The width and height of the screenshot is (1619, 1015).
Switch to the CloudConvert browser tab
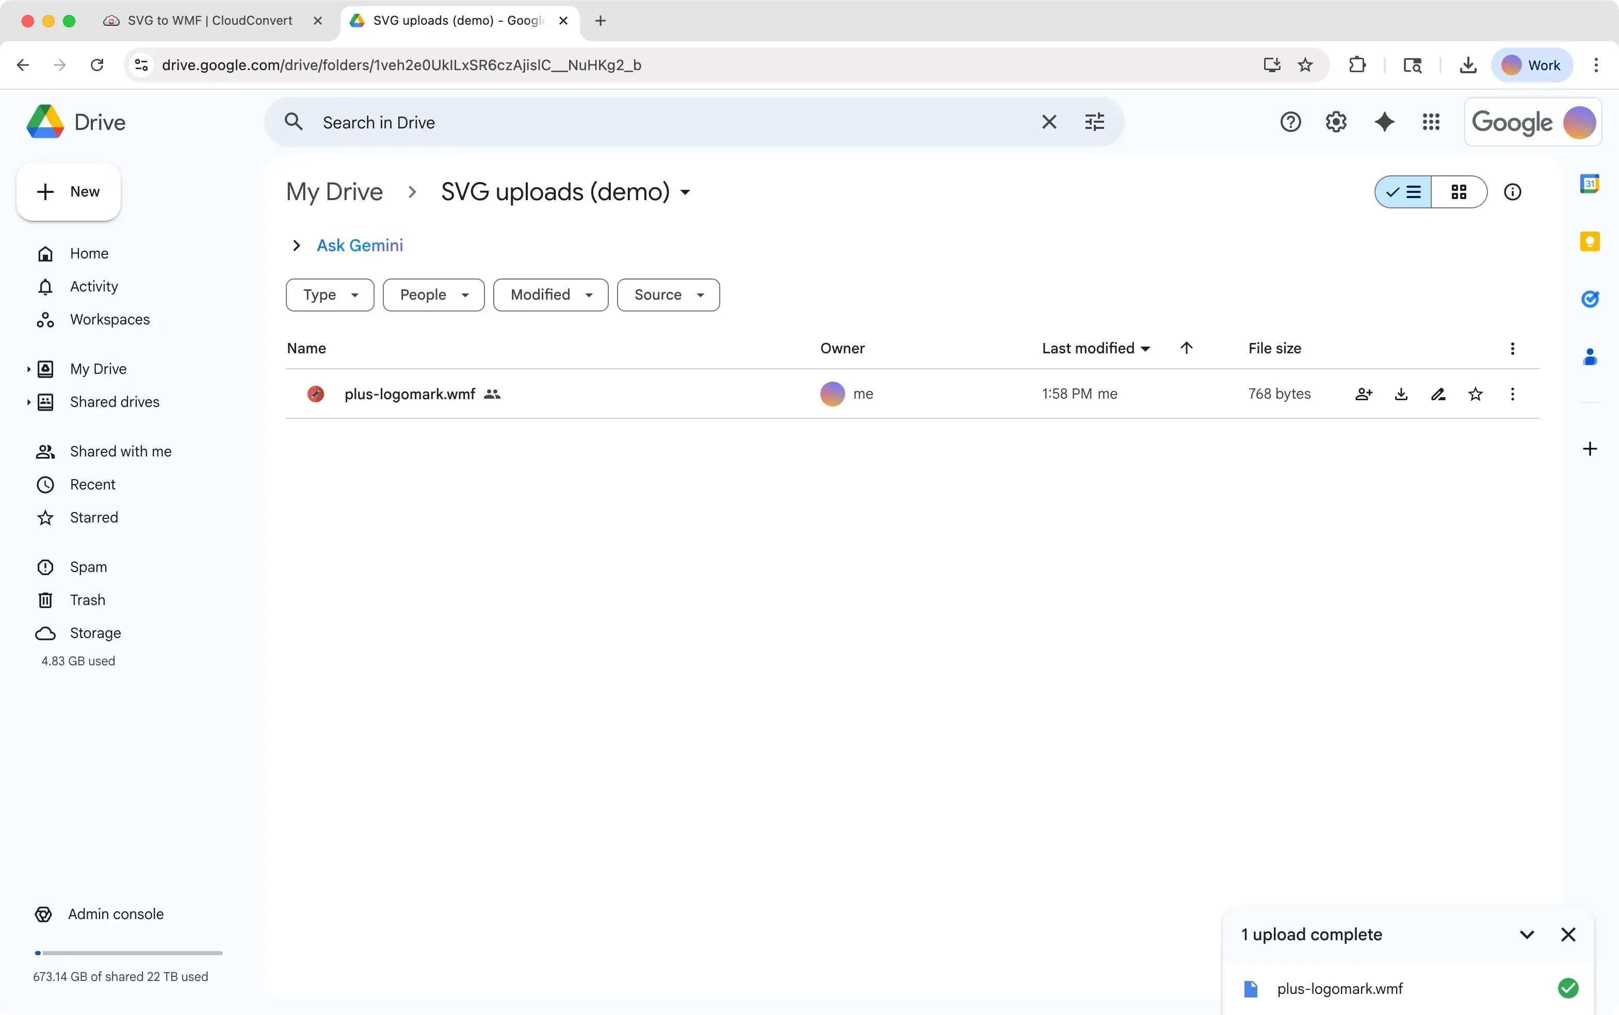click(x=201, y=20)
